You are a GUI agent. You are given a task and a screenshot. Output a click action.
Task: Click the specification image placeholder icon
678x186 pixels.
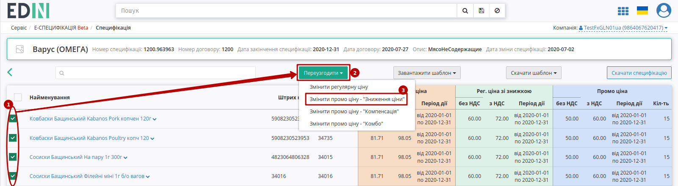point(20,49)
